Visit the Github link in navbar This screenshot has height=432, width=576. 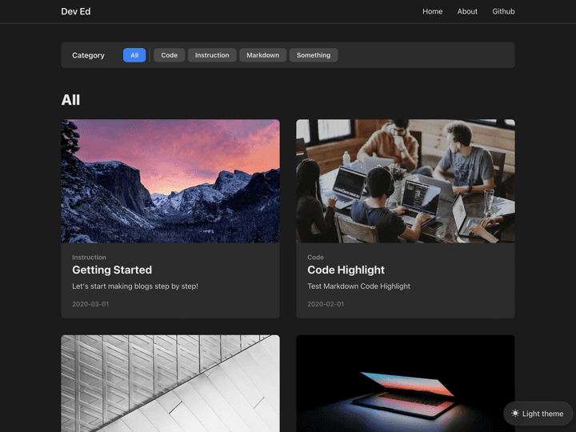pyautogui.click(x=503, y=11)
